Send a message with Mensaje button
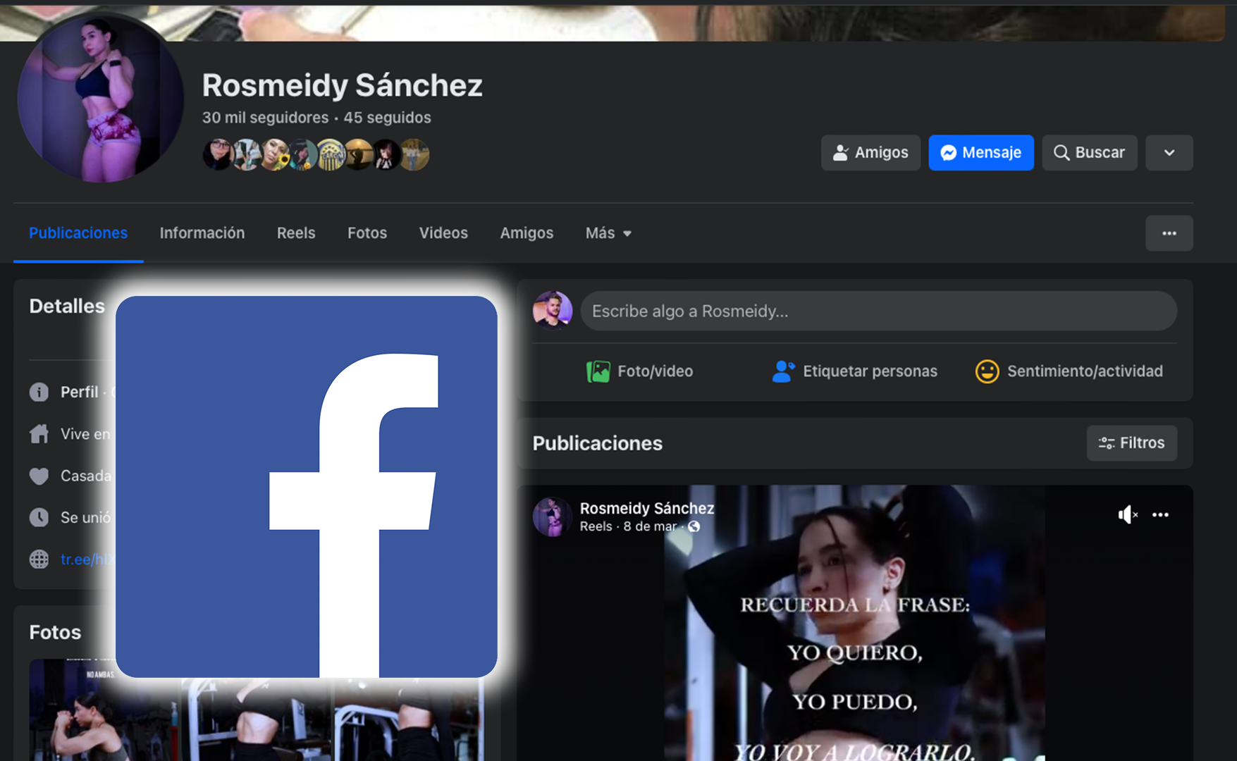 [980, 152]
